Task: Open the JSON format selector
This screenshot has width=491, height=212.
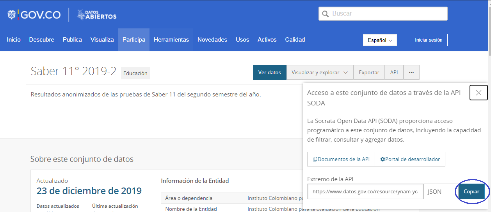Action: [x=439, y=191]
